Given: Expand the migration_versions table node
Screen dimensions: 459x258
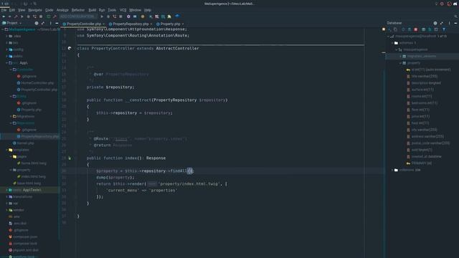Looking at the screenshot, I should tap(400, 56).
